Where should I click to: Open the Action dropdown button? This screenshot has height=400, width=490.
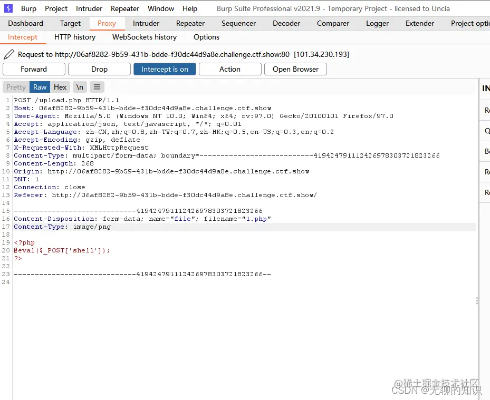(230, 69)
